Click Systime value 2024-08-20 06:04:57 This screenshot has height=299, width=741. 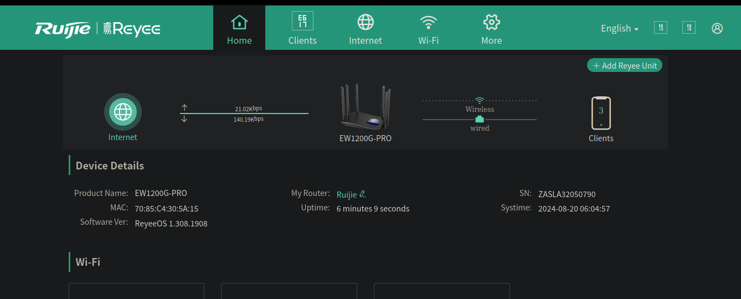coord(574,209)
